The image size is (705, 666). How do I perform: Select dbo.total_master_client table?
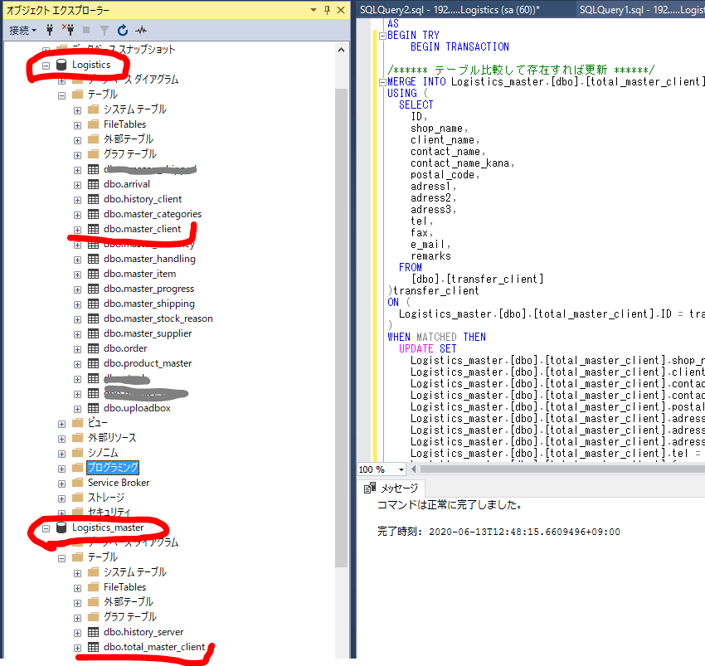click(154, 647)
